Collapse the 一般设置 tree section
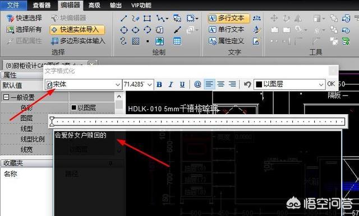 [6, 98]
